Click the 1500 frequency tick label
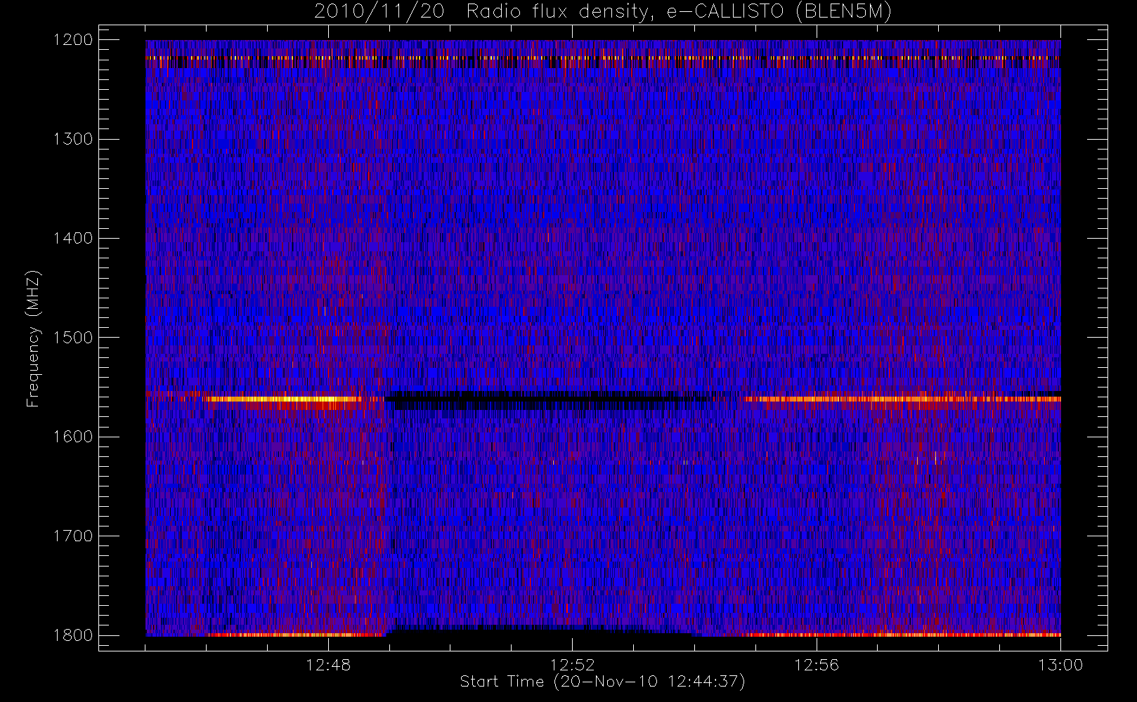 pos(73,338)
